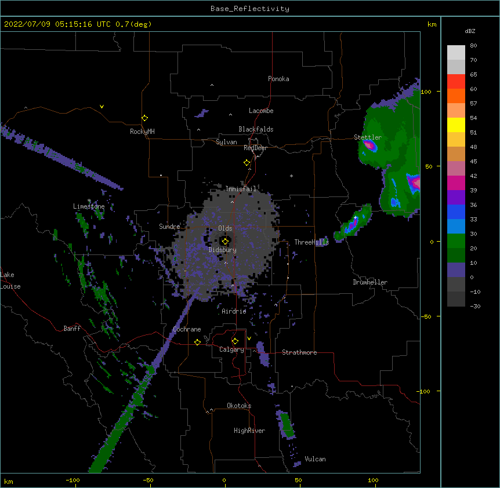Click the green echo patch east of HighRiver
500x488 pixels.
click(287, 425)
